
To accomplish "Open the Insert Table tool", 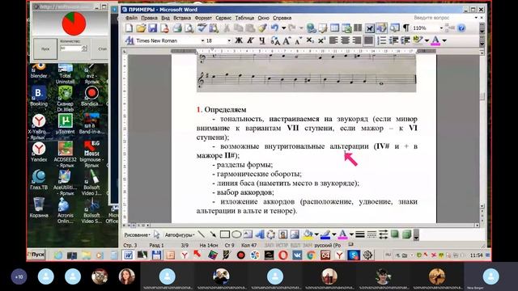I will 334,28.
